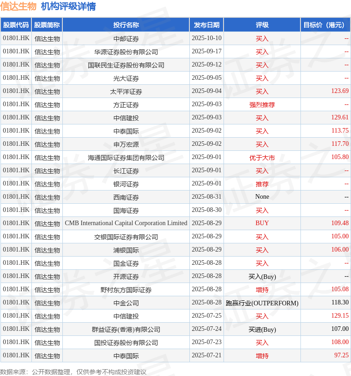Click target price 113.75
351x376 pixels.
pos(340,130)
